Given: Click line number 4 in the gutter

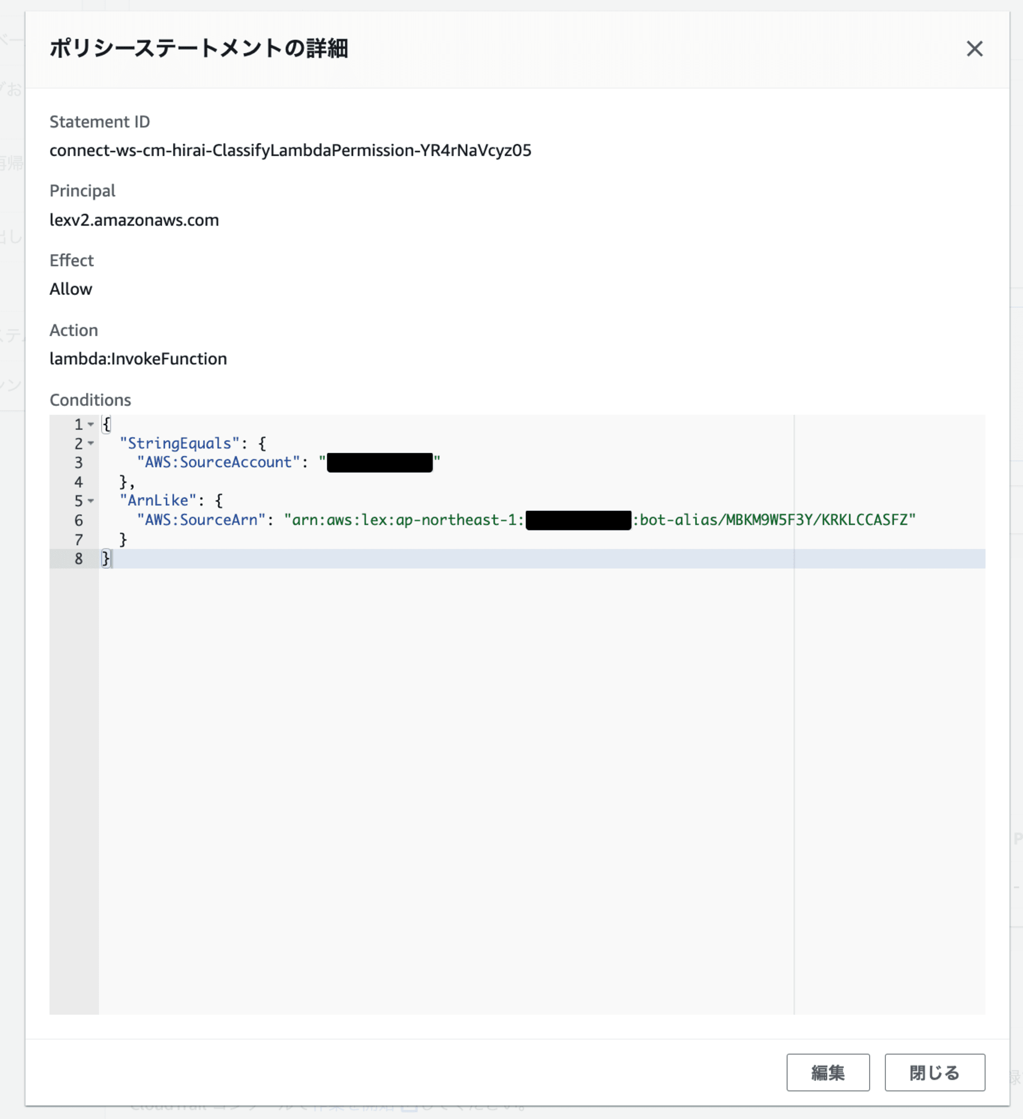Looking at the screenshot, I should pos(78,482).
